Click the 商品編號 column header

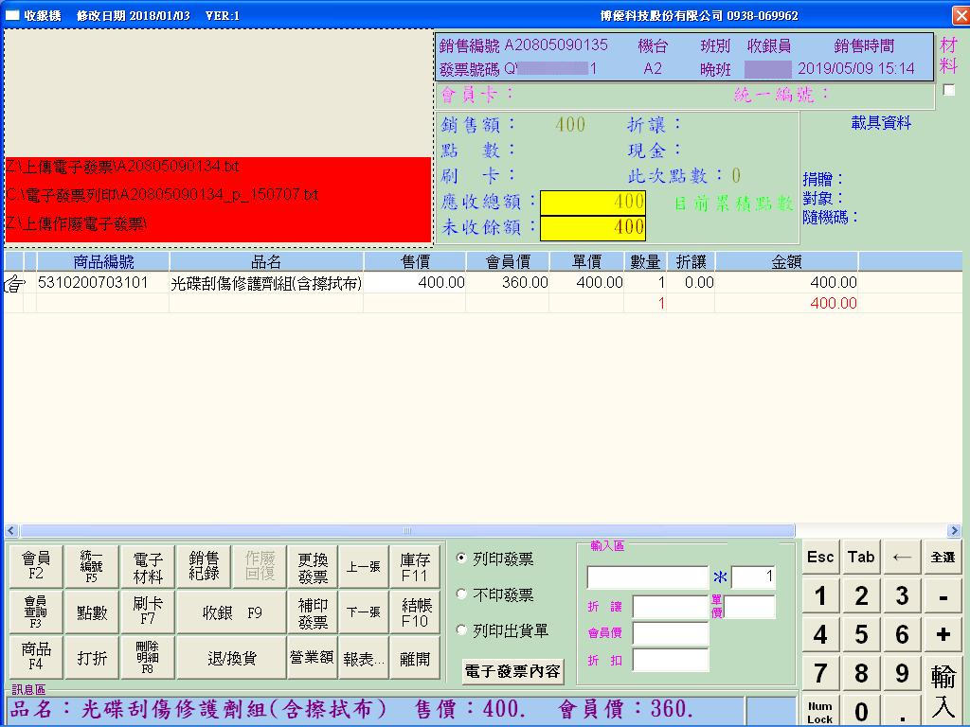point(103,262)
